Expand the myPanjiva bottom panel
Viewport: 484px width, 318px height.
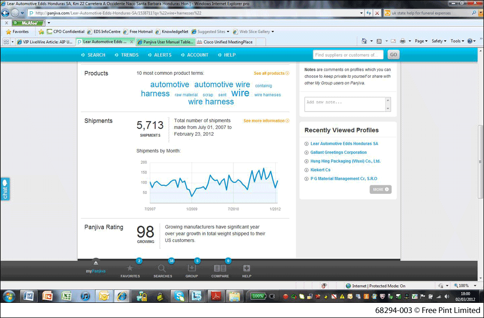tap(96, 262)
